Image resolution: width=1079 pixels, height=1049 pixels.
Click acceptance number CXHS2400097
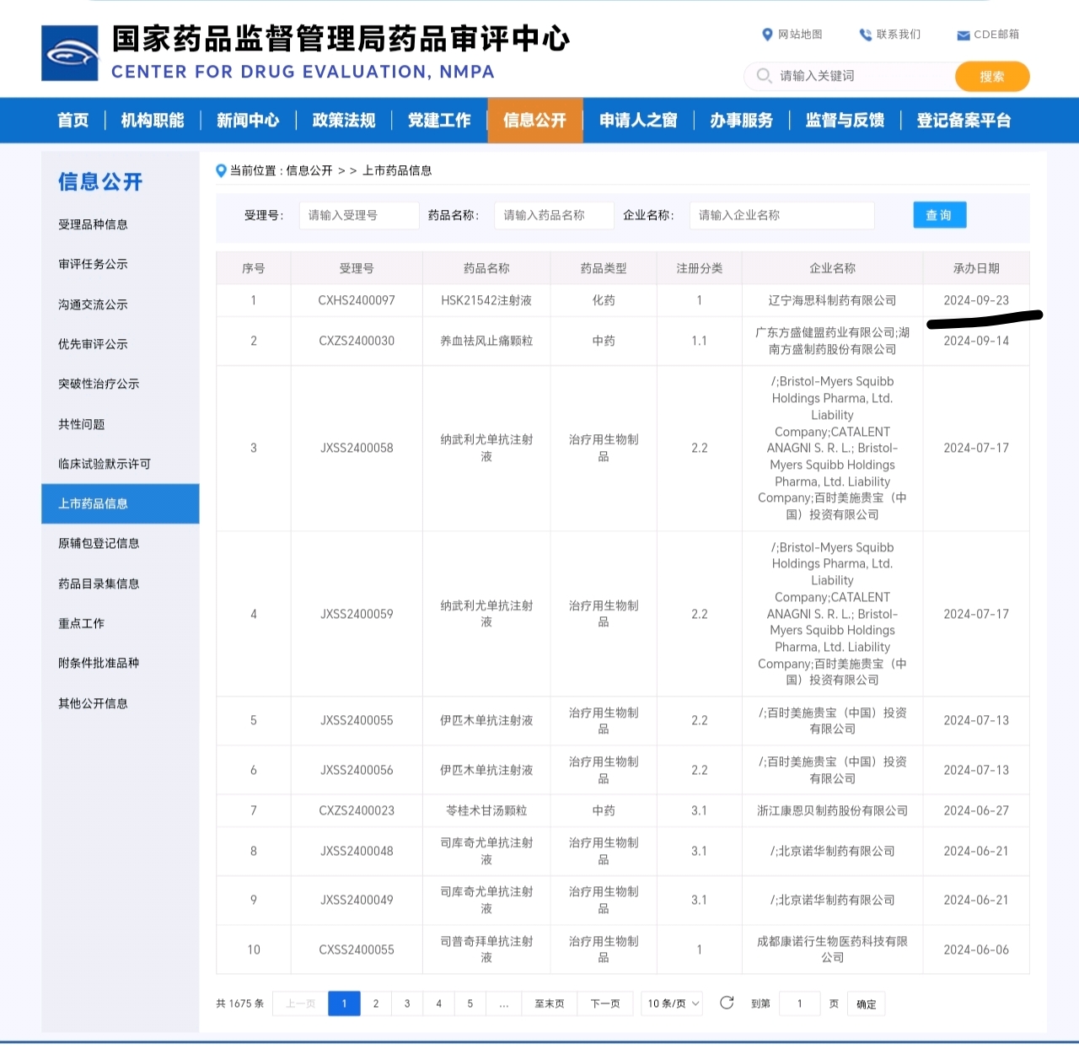357,300
